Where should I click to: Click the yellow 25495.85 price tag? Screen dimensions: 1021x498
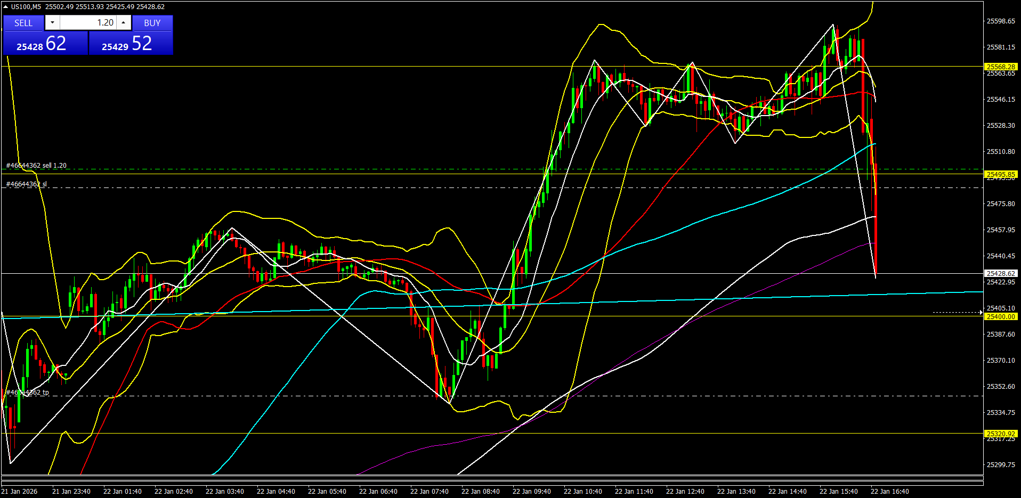click(x=1000, y=174)
